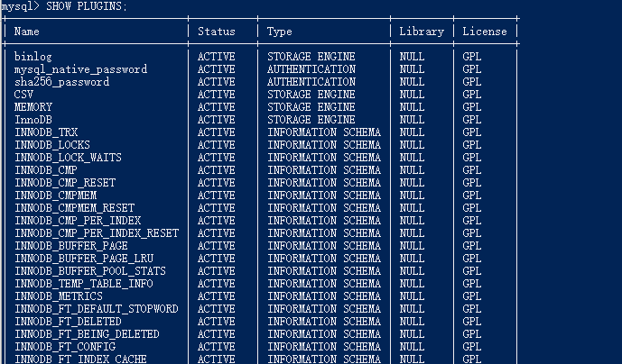Select the INNODB_FT_DEFAULT_STOPWORD plugin name
622x364 pixels.
pyautogui.click(x=97, y=310)
